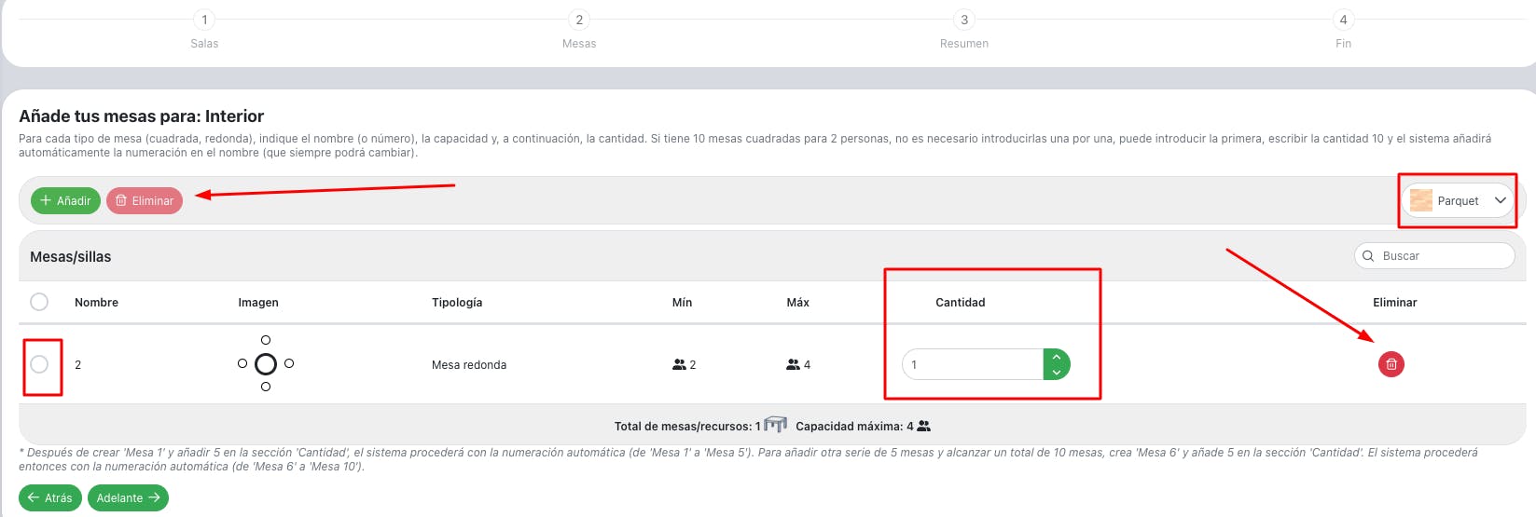Click the maximum people icon
1536x517 pixels.
pos(793,365)
